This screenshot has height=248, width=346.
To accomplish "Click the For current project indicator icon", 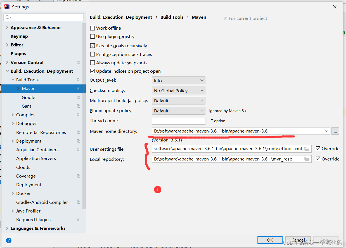I will click(x=226, y=18).
